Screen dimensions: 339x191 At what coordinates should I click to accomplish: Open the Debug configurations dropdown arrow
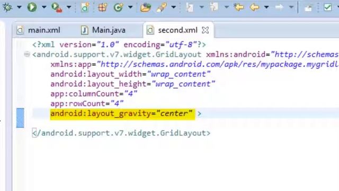click(19, 7)
